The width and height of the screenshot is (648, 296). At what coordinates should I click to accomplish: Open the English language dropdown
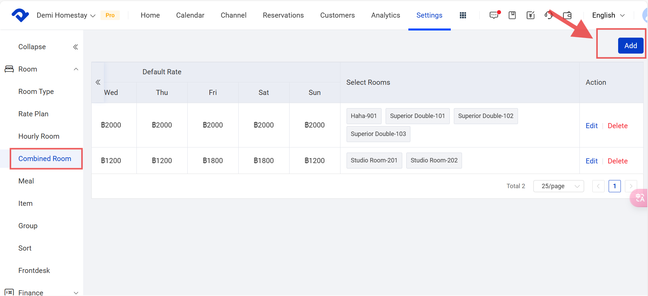click(x=608, y=15)
